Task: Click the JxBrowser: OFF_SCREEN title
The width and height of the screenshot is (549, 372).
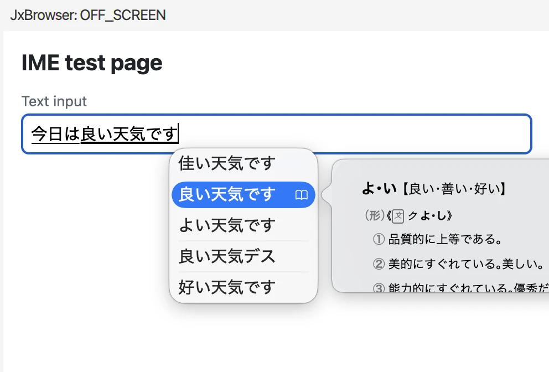Action: 88,15
